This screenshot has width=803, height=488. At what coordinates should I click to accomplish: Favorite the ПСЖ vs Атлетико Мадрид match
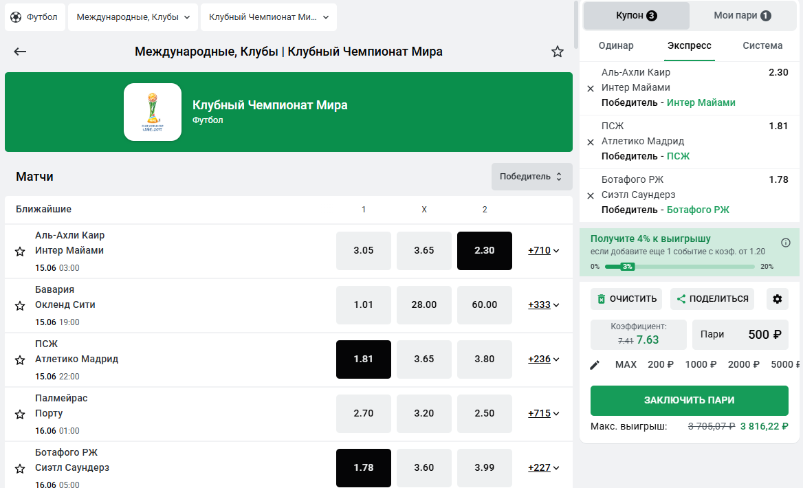pos(20,360)
